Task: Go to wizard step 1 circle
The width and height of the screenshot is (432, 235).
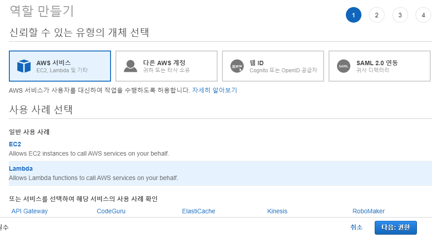Action: click(353, 15)
